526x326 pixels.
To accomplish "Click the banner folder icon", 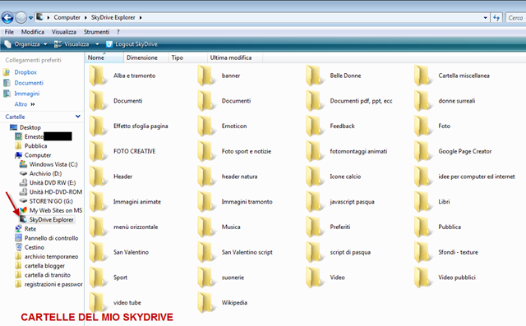I will 206,76.
